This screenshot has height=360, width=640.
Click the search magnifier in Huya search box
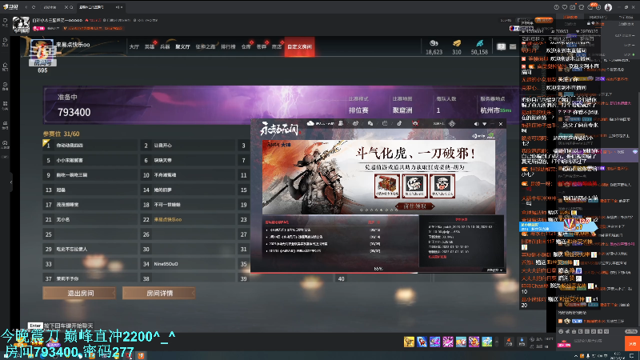(71, 7)
